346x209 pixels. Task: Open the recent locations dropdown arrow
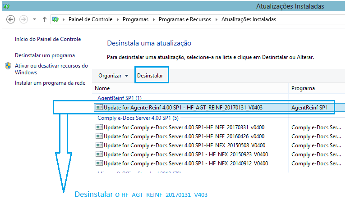coord(34,19)
